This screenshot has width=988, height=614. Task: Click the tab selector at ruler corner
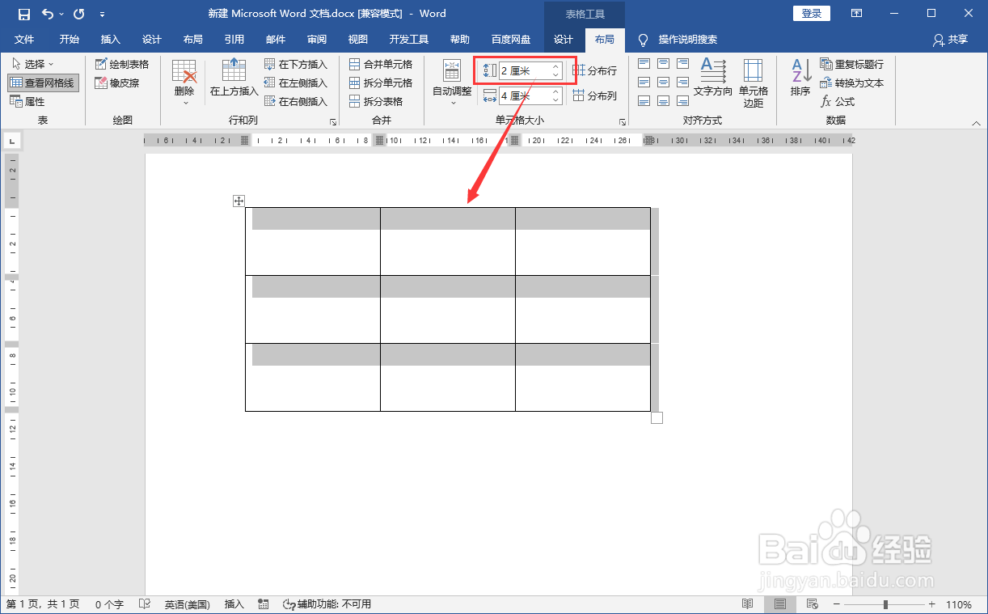tap(12, 141)
